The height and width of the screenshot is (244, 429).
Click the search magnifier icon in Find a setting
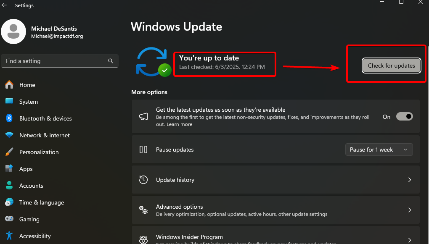pos(111,61)
